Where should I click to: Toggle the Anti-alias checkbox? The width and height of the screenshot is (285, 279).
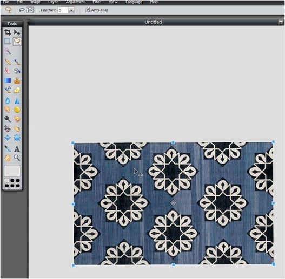[88, 10]
